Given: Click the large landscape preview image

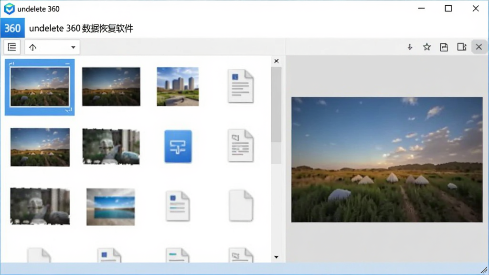Looking at the screenshot, I should 387,159.
